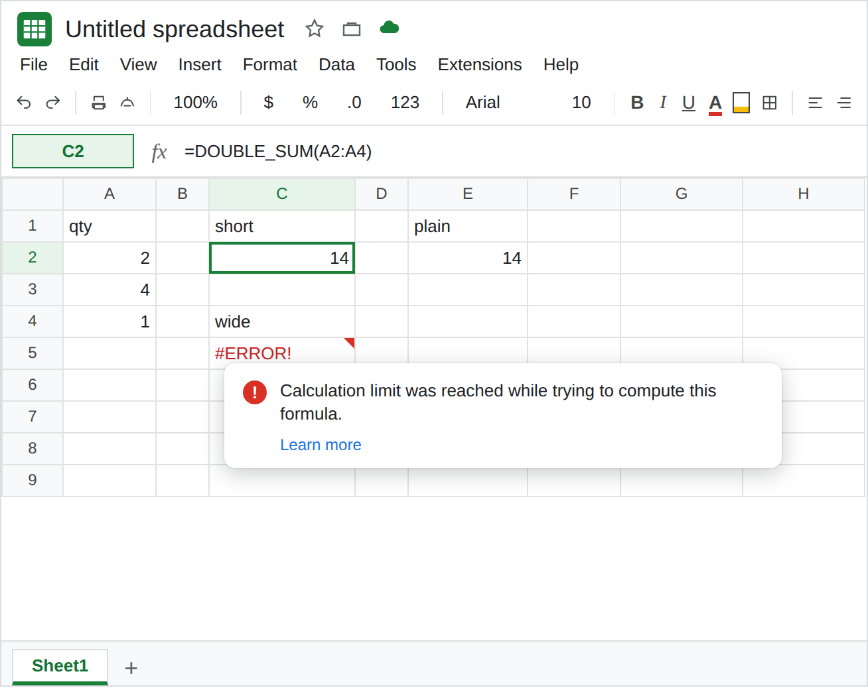This screenshot has width=868, height=692.
Task: Open the Arial font dropdown
Action: (x=482, y=103)
